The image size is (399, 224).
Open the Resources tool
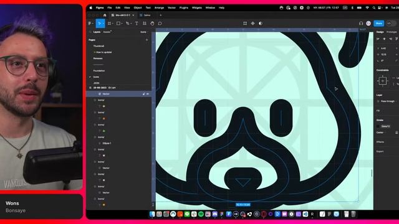[145, 24]
